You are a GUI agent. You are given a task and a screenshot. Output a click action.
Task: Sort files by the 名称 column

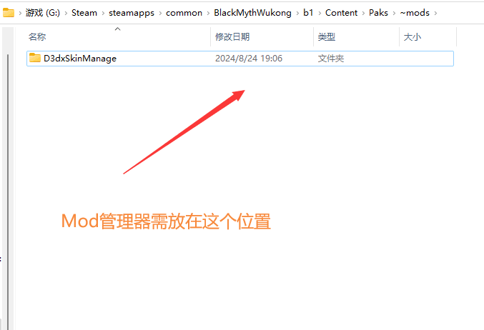37,37
